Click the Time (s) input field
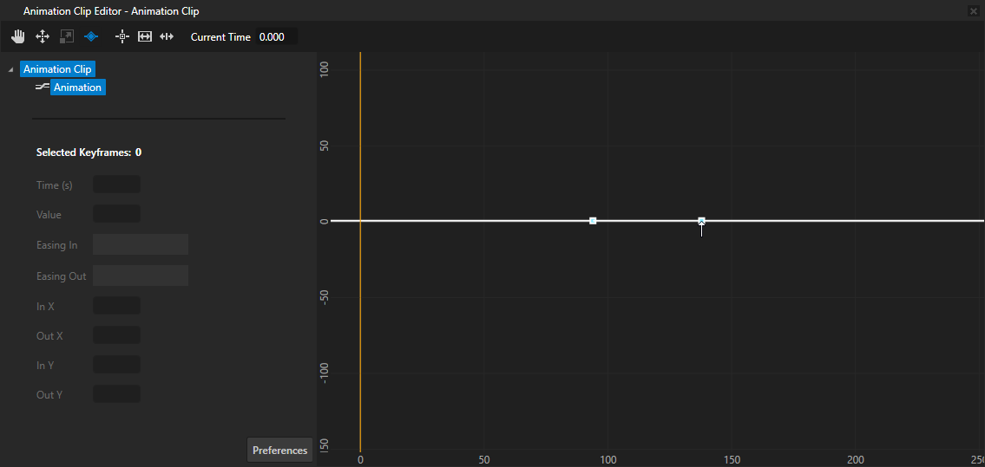Screen dimensions: 985x467 (x=116, y=185)
